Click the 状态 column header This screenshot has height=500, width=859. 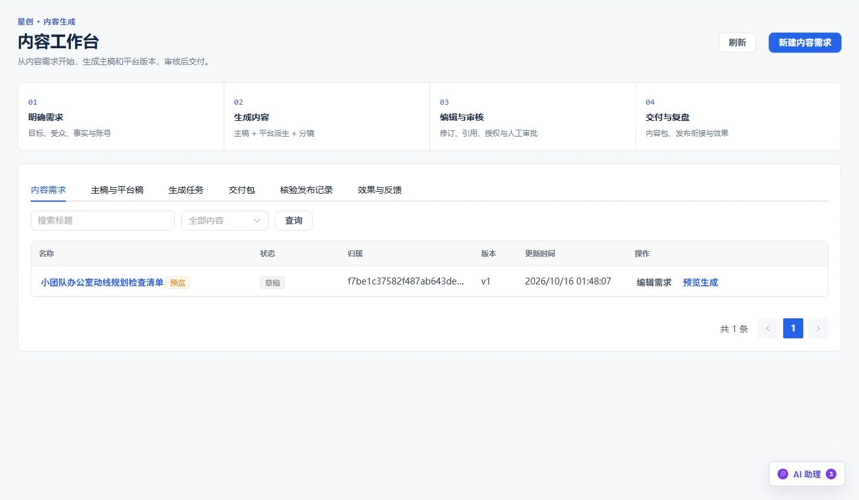[x=268, y=254]
